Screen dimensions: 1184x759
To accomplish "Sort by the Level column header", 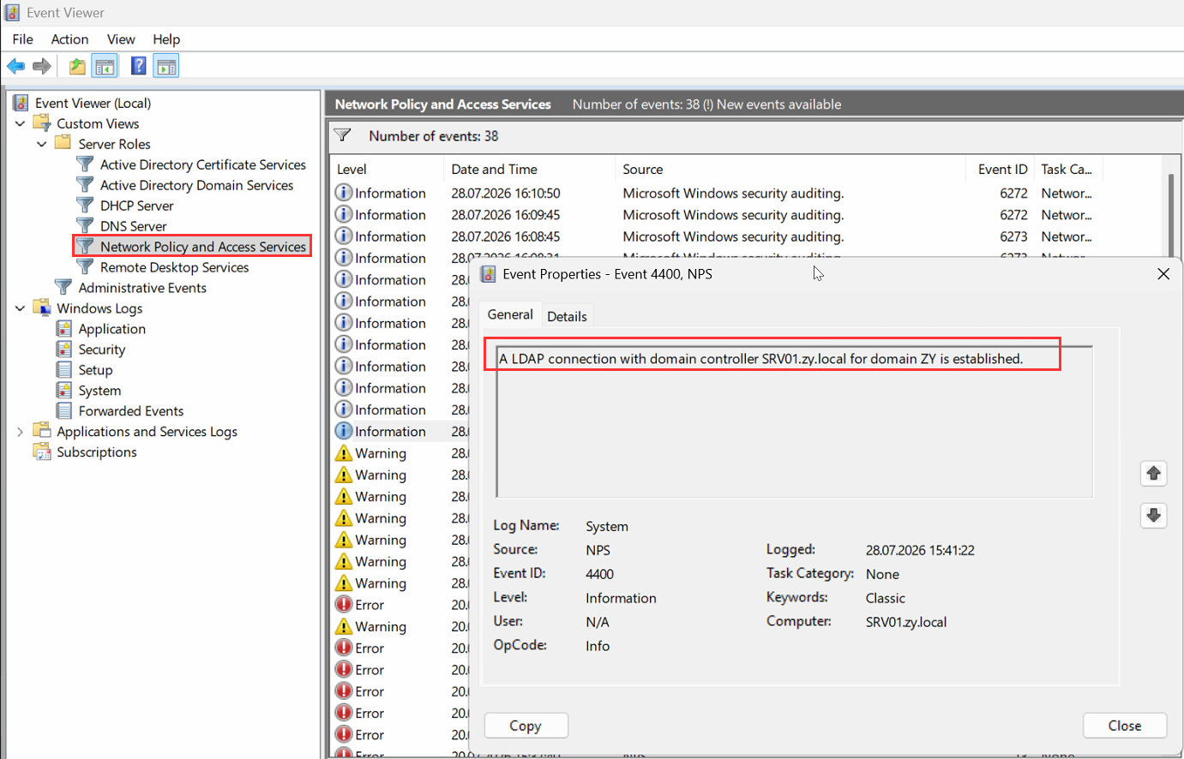I will (x=388, y=169).
